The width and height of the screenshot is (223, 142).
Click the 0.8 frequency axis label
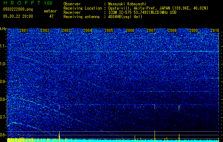point(3,99)
